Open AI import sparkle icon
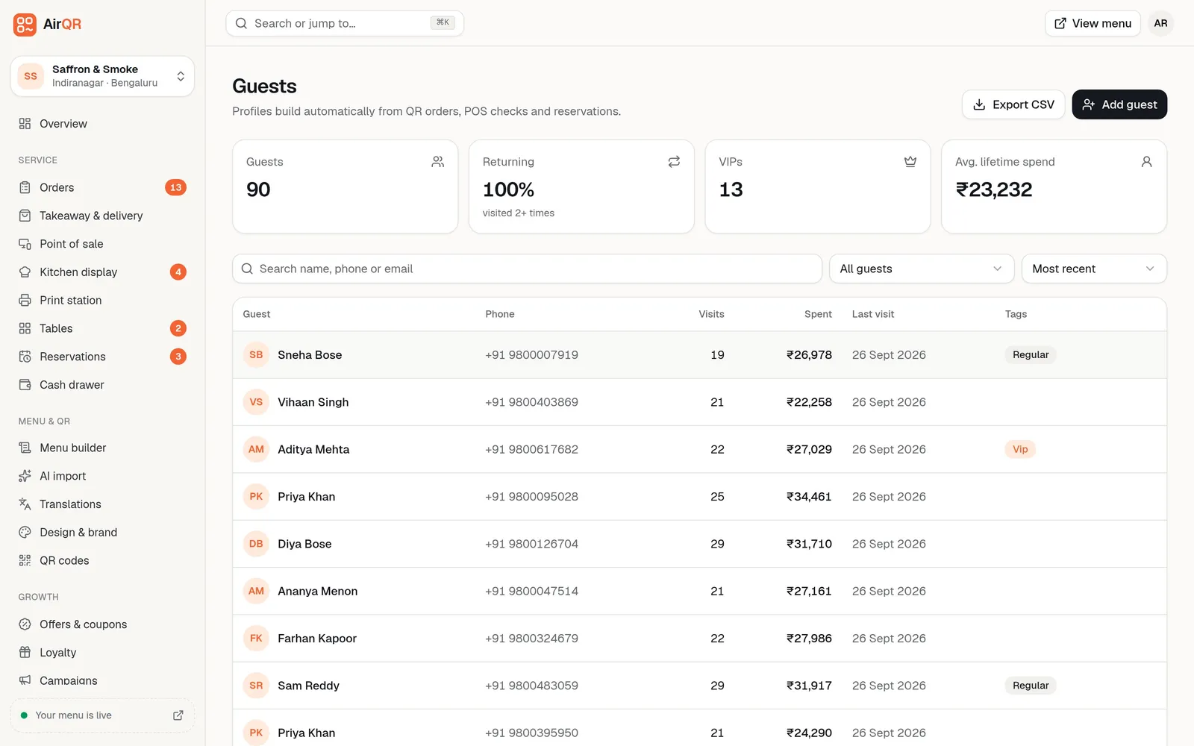 (25, 476)
